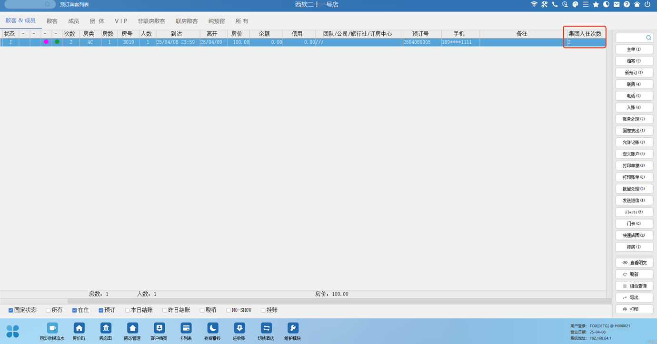Click the four-leaf clover main menu icon
Screen dimensions: 657x344
pyautogui.click(x=13, y=331)
